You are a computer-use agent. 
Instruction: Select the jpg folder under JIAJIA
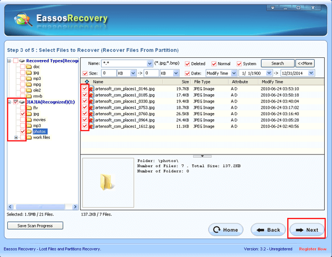[36, 114]
